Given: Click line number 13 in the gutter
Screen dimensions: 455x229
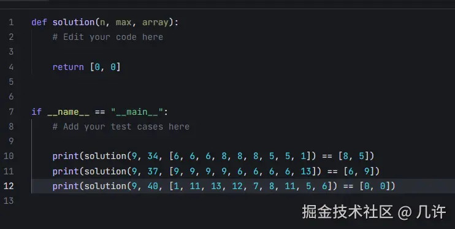Looking at the screenshot, I should pyautogui.click(x=9, y=201).
